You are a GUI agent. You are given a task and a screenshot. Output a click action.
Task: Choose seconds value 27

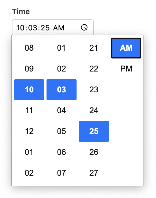point(94,173)
